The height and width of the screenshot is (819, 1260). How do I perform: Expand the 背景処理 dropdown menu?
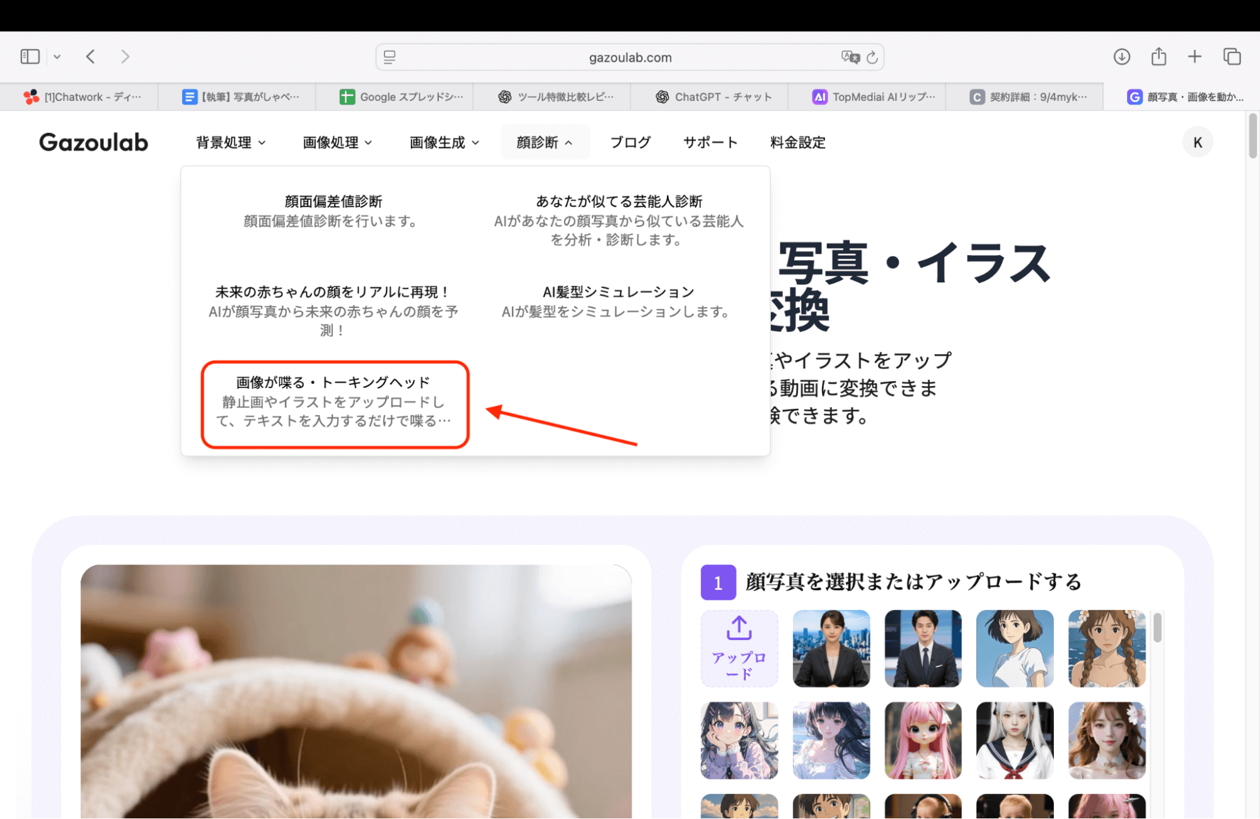[231, 142]
